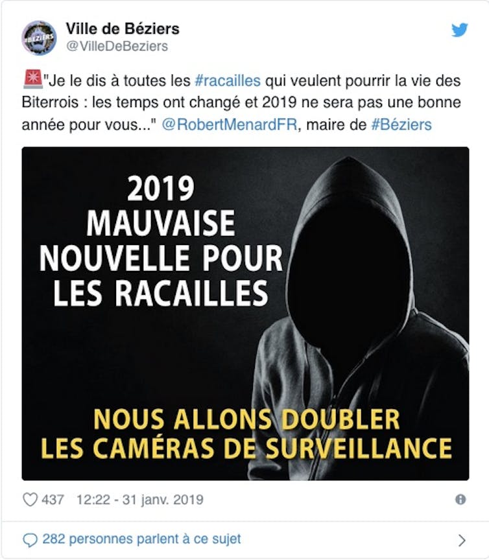This screenshot has height=560, width=489.
Task: Open the #racailles hashtag
Action: pos(228,81)
